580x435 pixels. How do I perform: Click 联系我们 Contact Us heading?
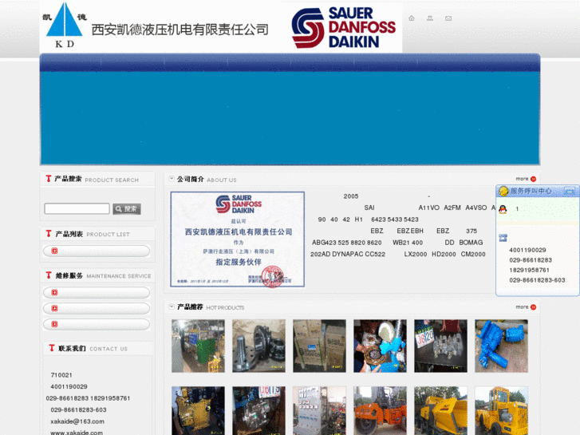click(x=89, y=348)
